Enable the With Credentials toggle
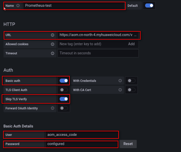Screen dimensions: 181x152 [131, 81]
